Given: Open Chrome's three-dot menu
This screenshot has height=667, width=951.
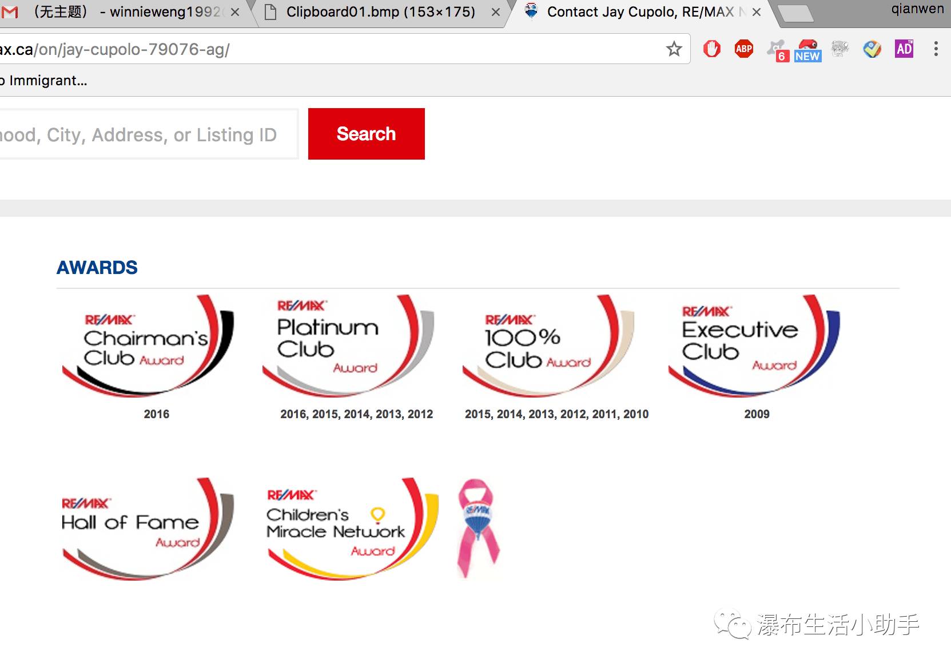Looking at the screenshot, I should point(936,49).
